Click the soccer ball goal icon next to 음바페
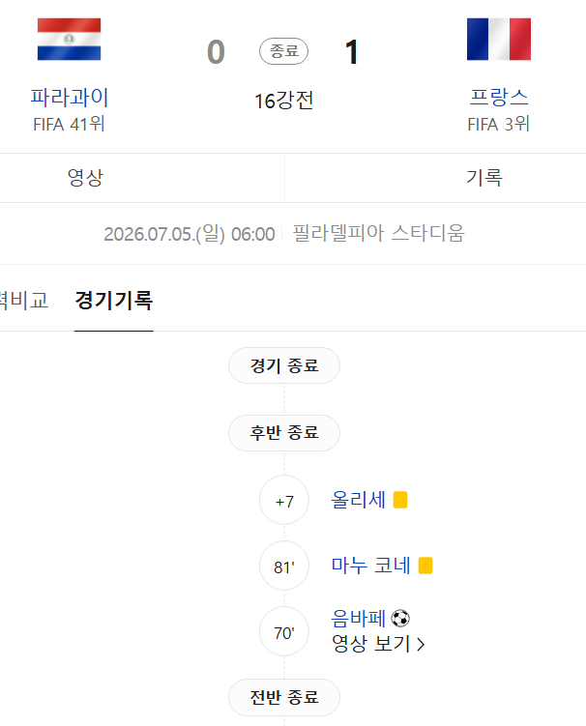 (400, 619)
